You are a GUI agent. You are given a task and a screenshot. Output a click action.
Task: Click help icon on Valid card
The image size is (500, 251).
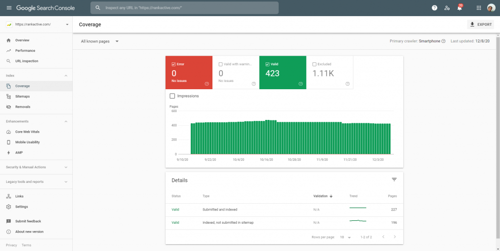coord(300,84)
